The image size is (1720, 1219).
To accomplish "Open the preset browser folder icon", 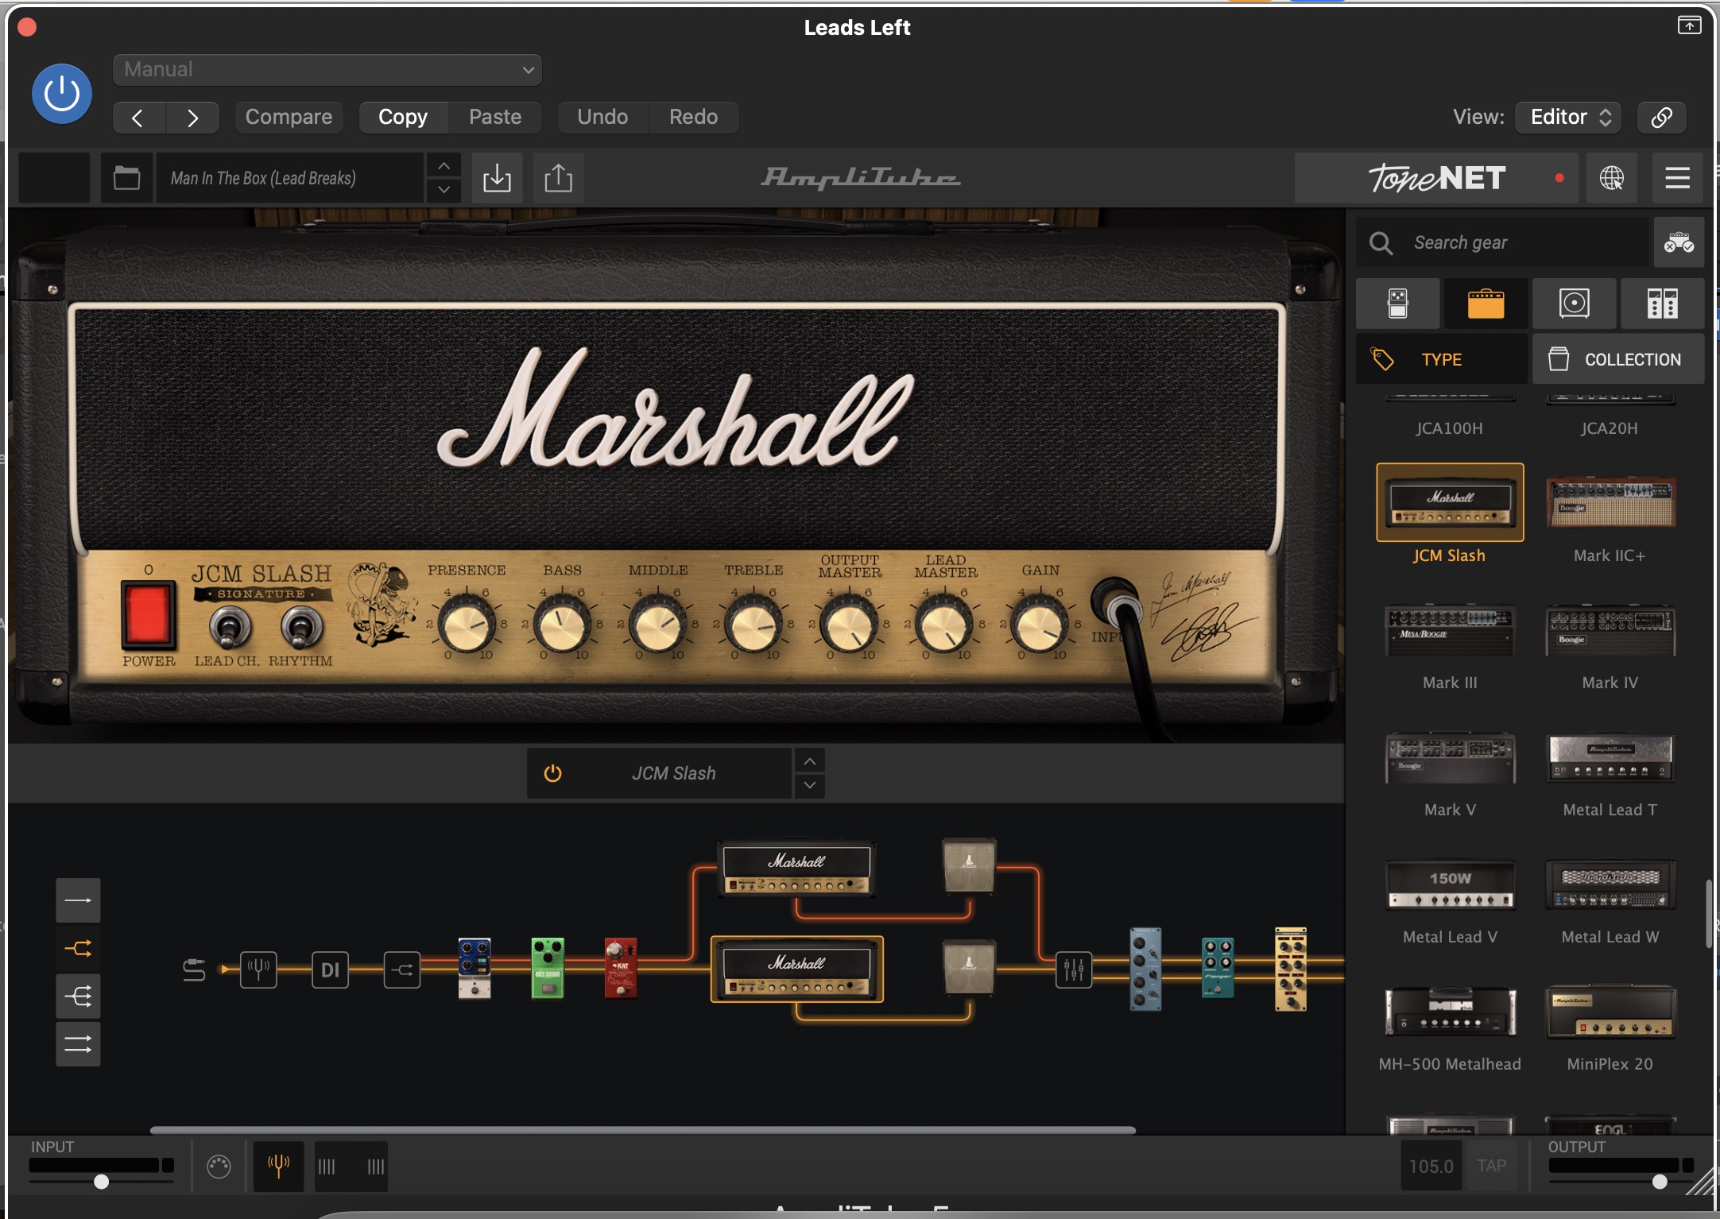I will [126, 178].
